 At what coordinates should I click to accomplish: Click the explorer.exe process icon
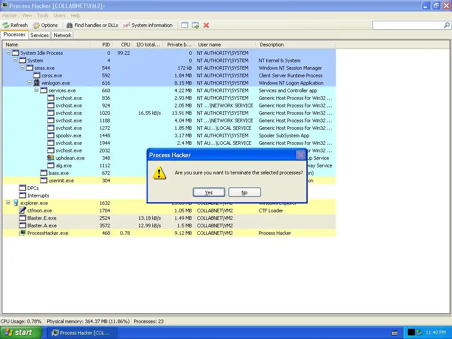[15, 203]
